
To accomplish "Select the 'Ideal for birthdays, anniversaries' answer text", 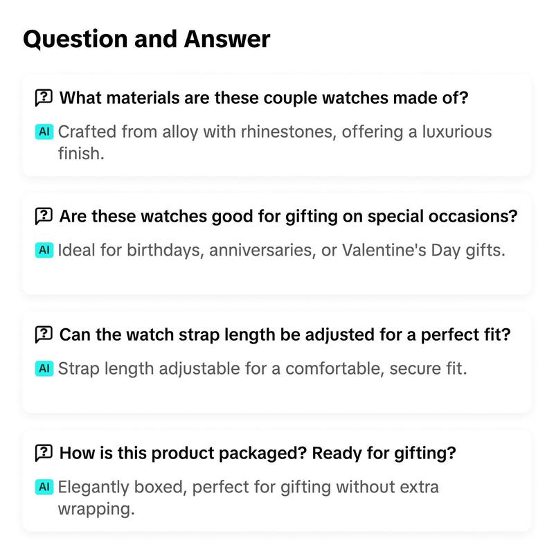I will pos(282,250).
